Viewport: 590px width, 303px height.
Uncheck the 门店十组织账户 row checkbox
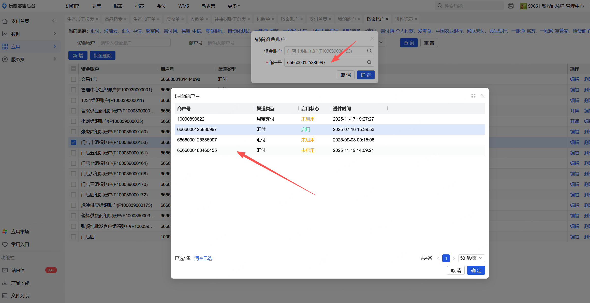click(x=73, y=142)
